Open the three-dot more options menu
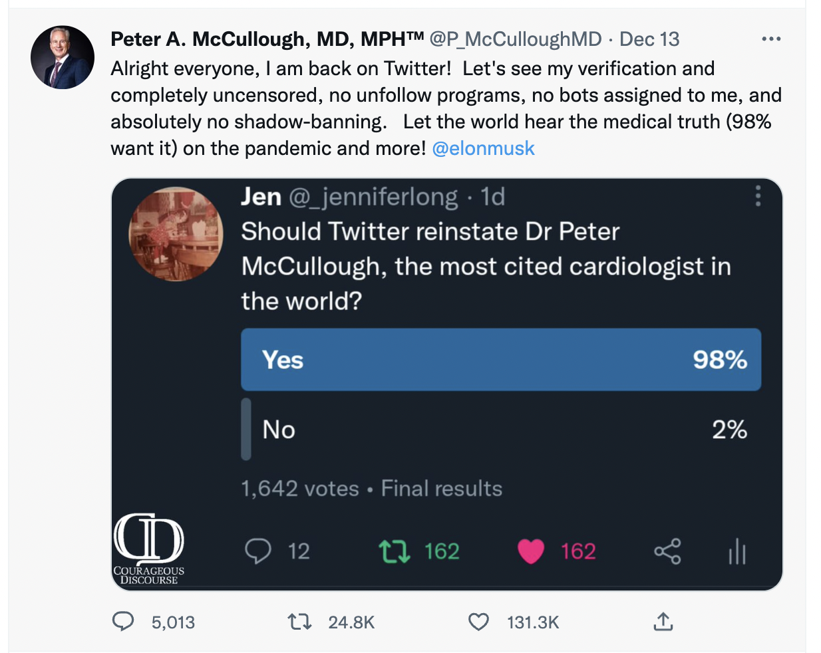Viewport: 821px width, 653px height. [771, 39]
